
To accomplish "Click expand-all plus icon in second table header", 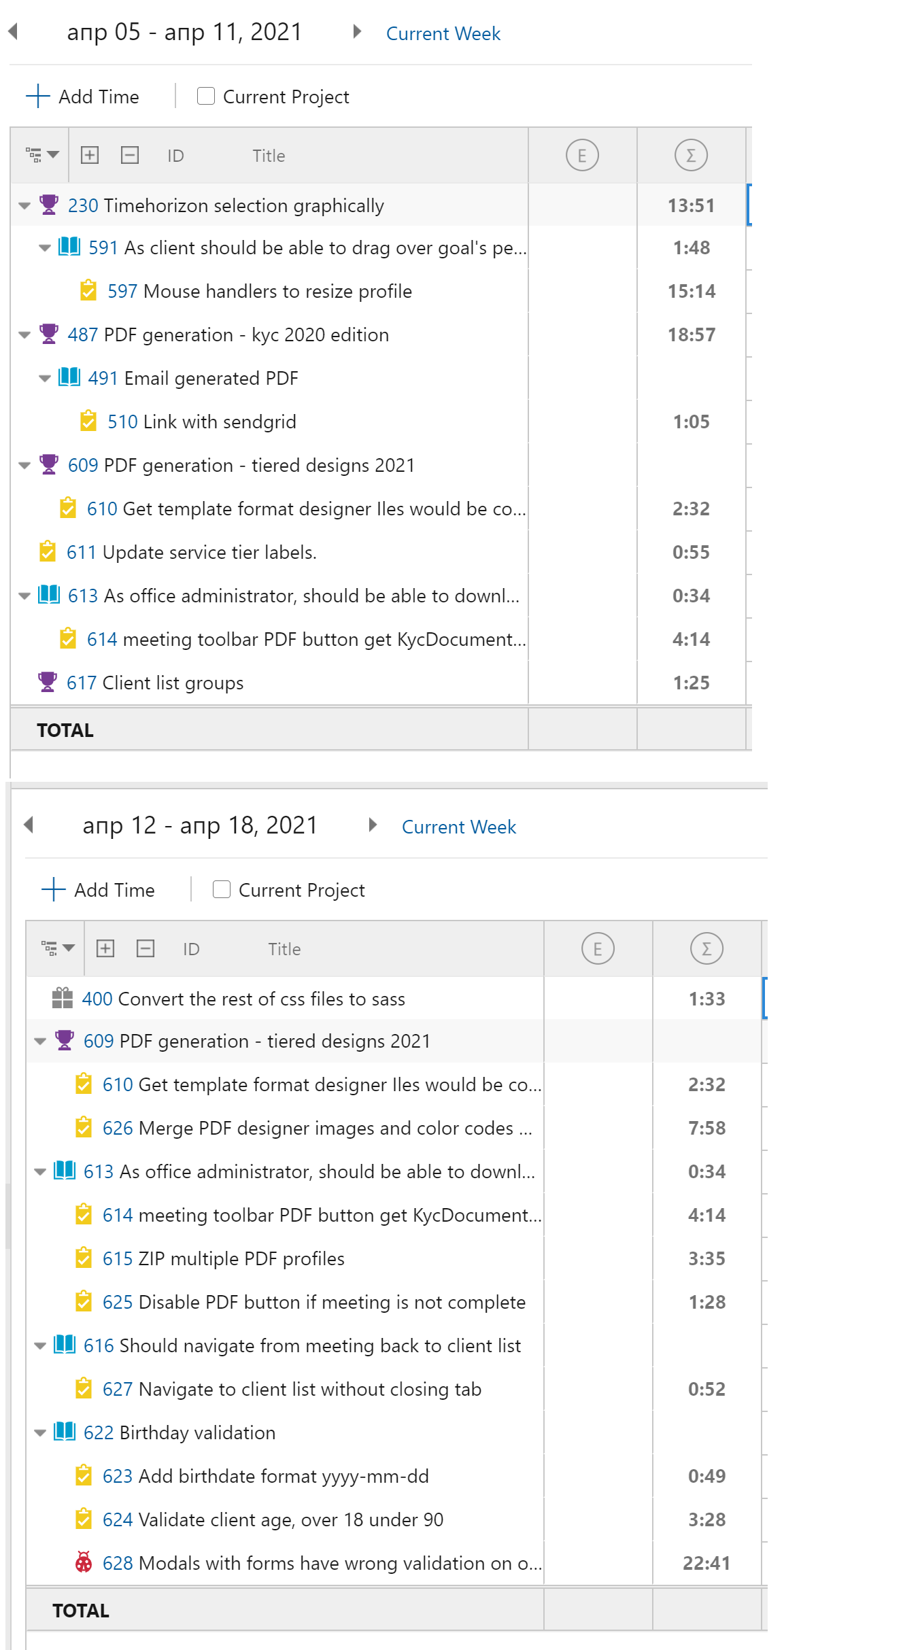I will 105,948.
